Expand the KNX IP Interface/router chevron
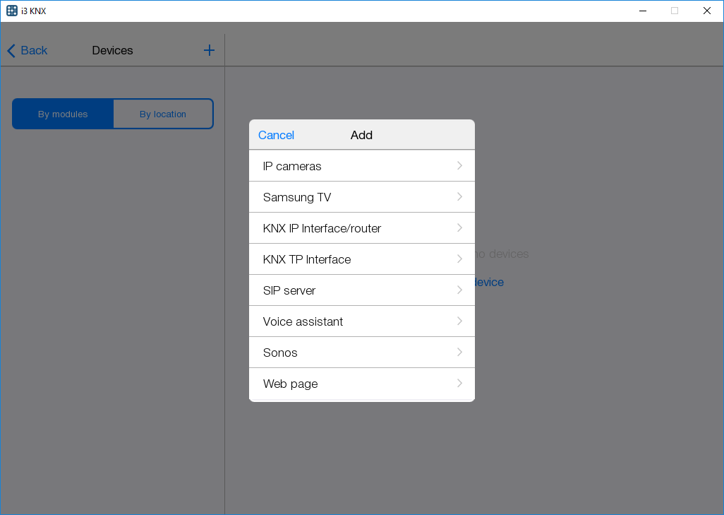This screenshot has height=515, width=724. coord(459,228)
